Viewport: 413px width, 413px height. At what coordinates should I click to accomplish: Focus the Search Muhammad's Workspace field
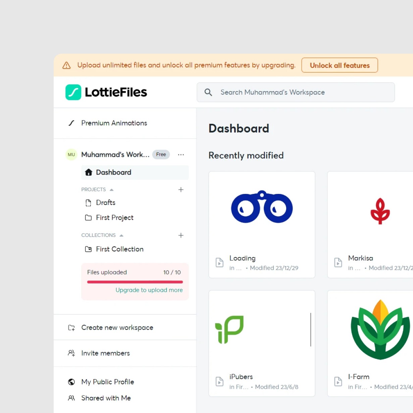pos(296,92)
